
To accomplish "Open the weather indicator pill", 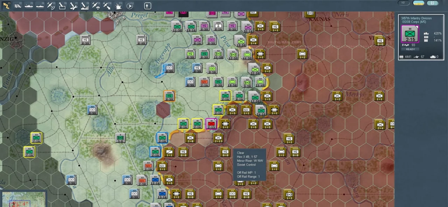I will click(418, 3).
